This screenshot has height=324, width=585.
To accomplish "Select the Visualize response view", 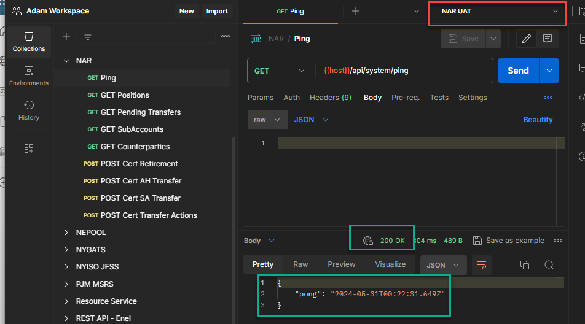I will (390, 264).
